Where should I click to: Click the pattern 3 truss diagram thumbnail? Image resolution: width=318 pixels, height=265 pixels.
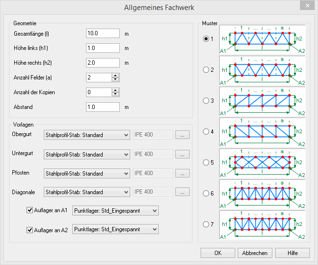[262, 101]
